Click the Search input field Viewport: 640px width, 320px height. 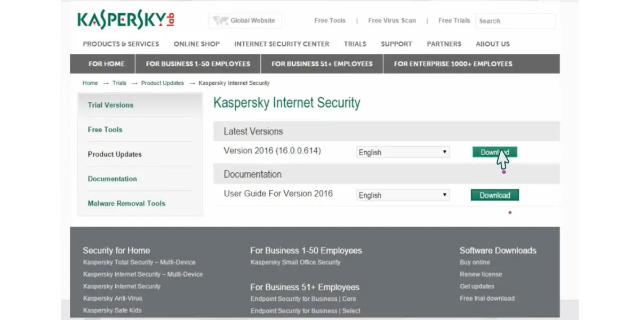[515, 21]
